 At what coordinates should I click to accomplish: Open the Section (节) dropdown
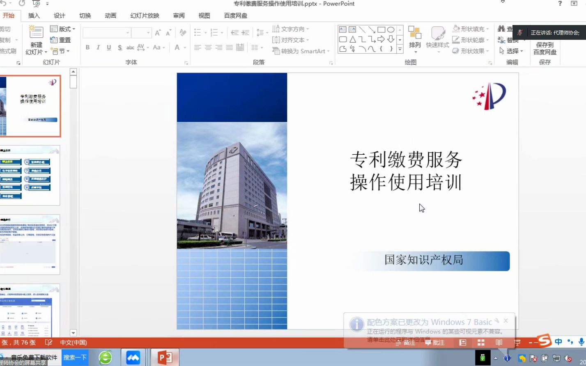pyautogui.click(x=60, y=51)
